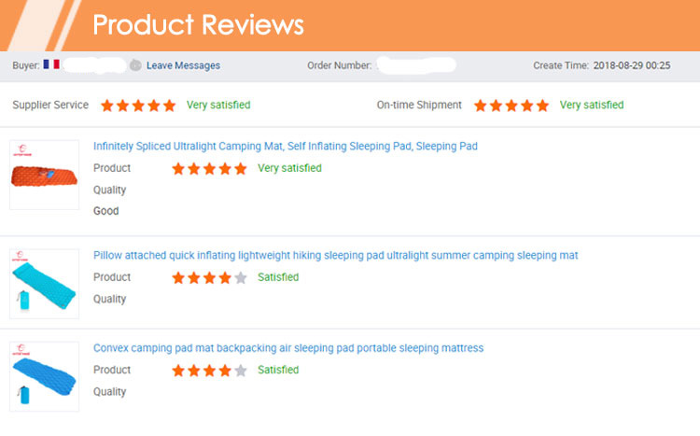
Task: Click the fifth star of the orange mat rating
Action: (241, 168)
